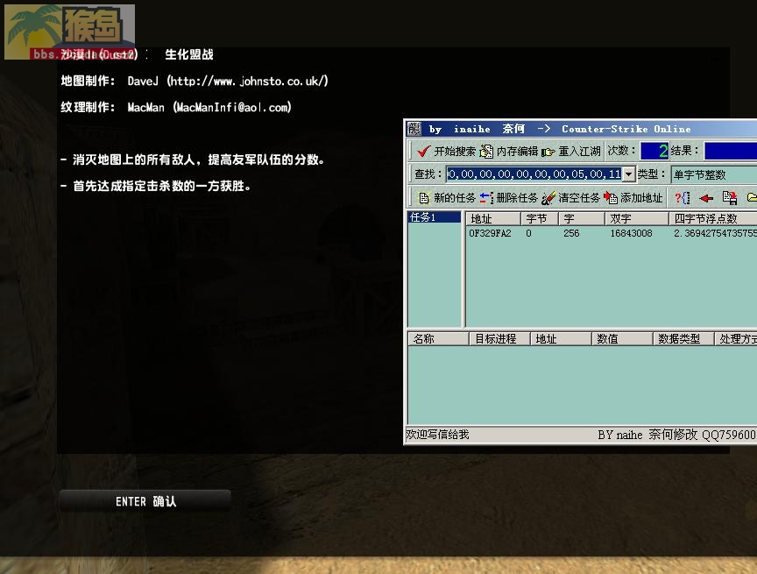
Task: Create a new task with 新的任务
Action: point(447,197)
